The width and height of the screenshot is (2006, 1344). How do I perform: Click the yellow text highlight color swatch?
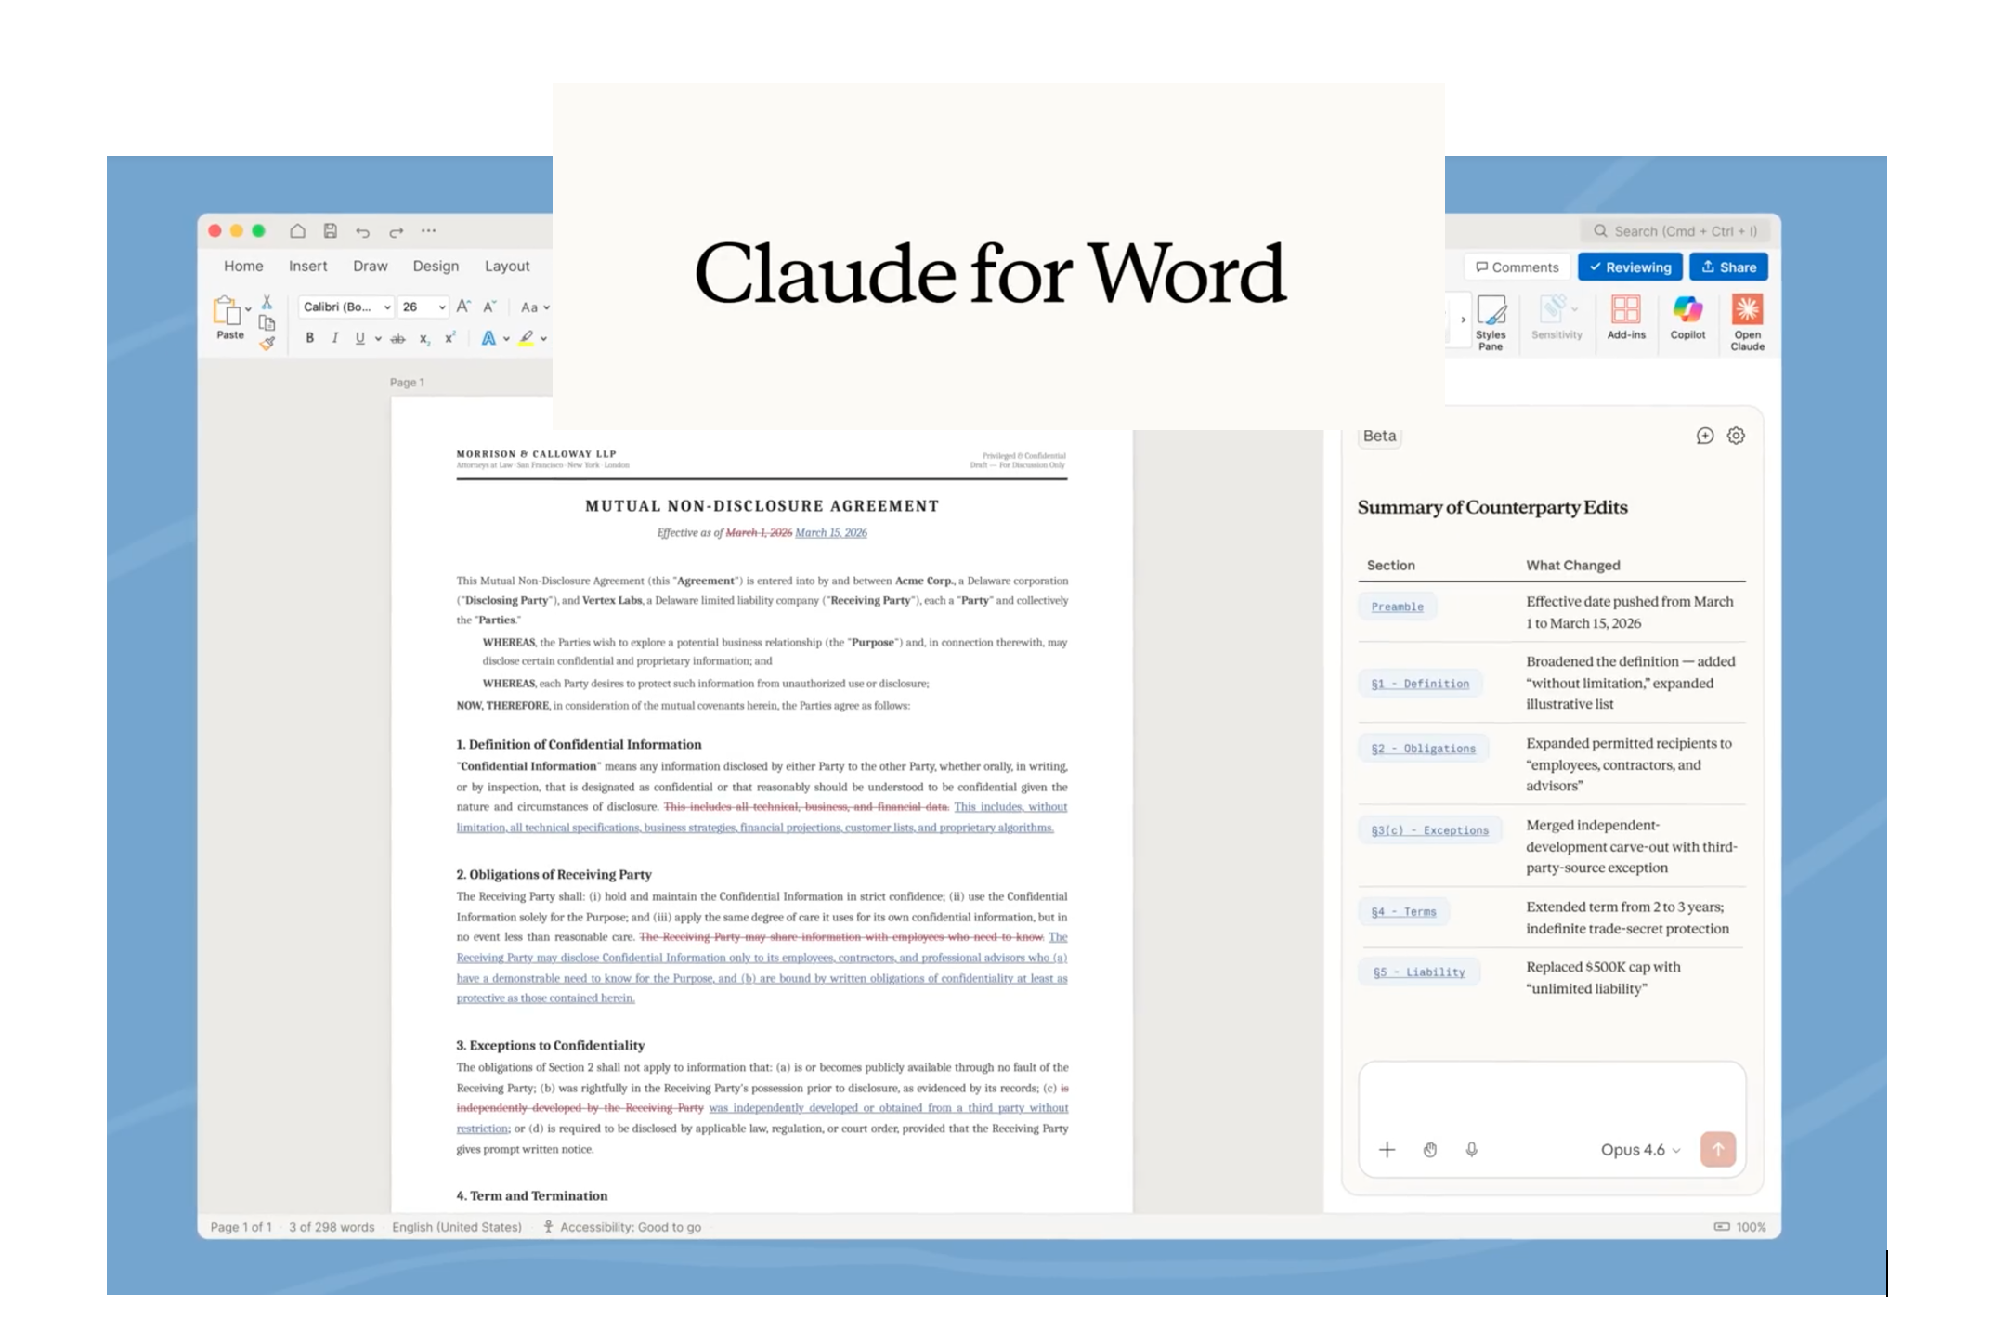(x=526, y=340)
